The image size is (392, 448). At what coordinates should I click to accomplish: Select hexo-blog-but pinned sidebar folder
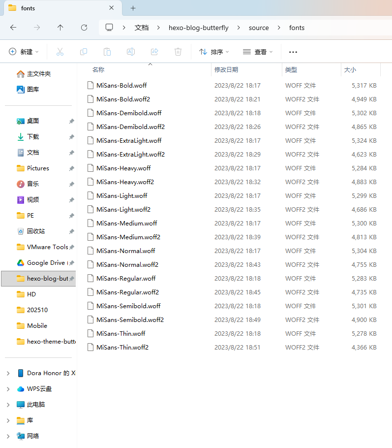pyautogui.click(x=38, y=279)
